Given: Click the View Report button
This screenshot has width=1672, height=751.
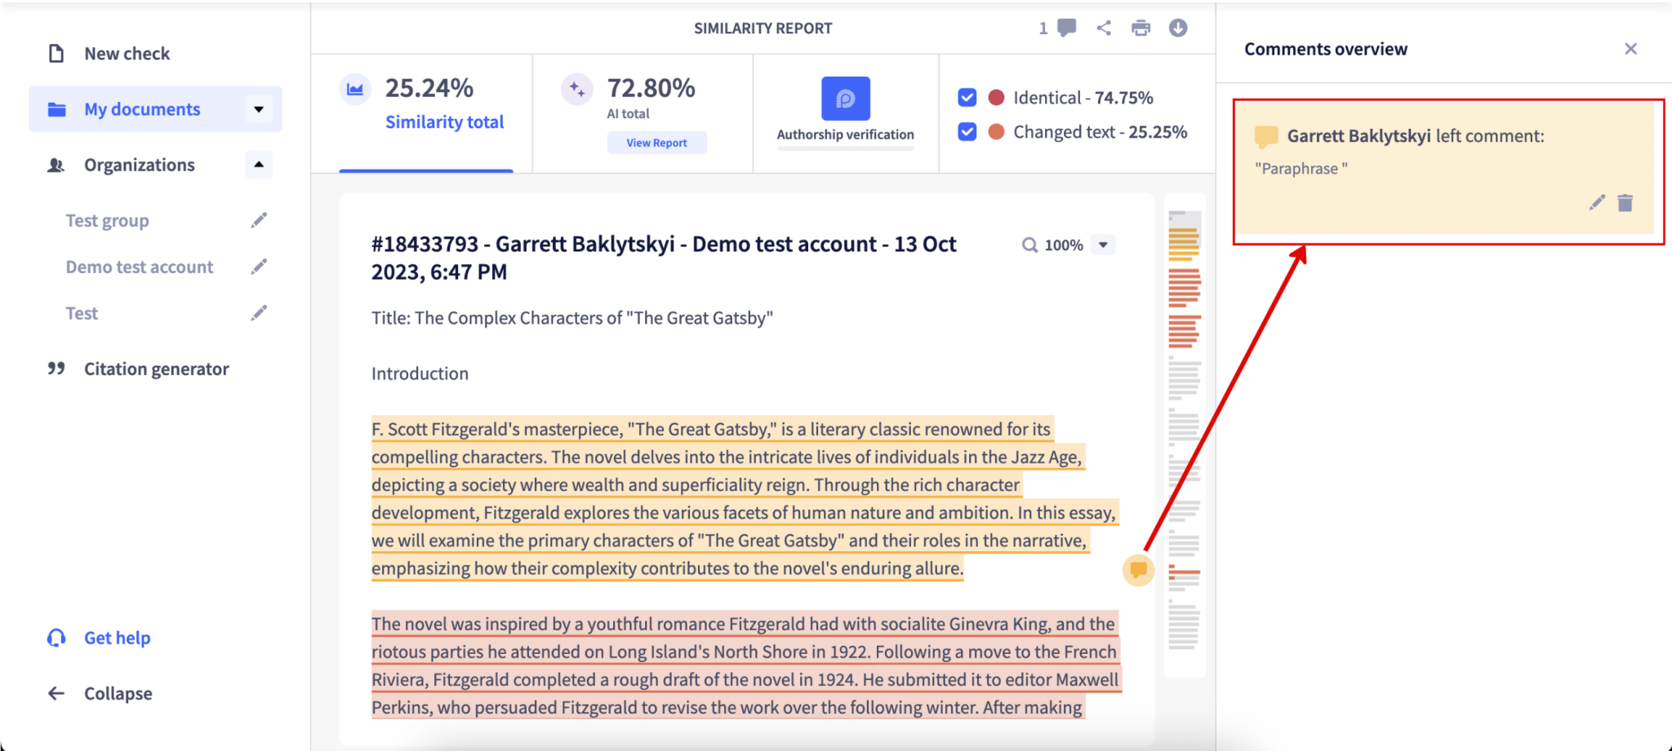Looking at the screenshot, I should click(x=656, y=143).
